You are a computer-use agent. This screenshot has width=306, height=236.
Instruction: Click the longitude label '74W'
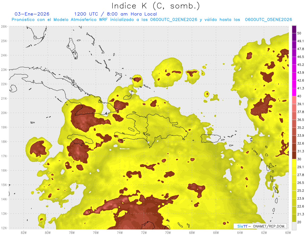pyautogui.click(x=120, y=233)
